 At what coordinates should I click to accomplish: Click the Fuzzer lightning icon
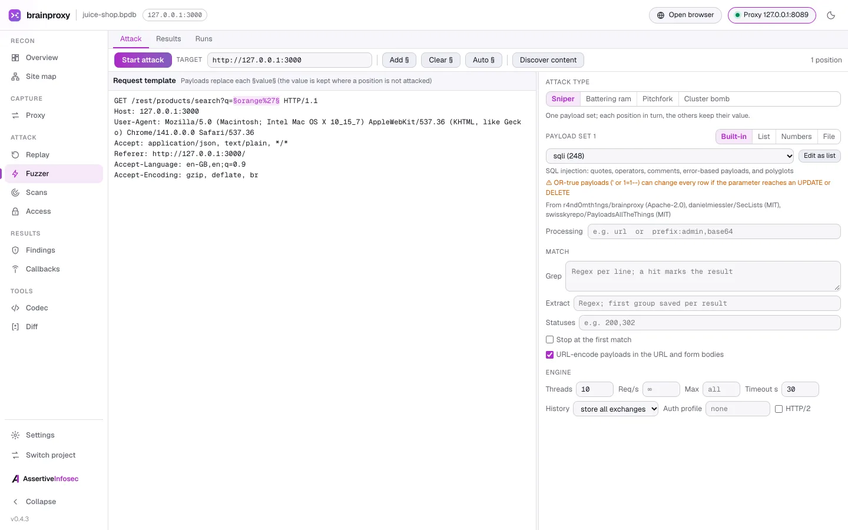[15, 174]
